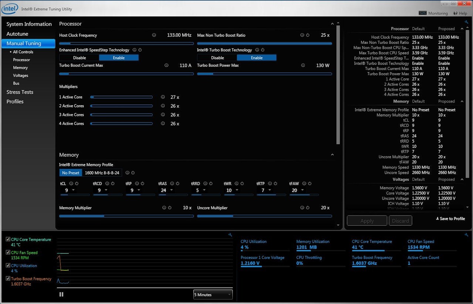
Task: Collapse the Voltages group in summary panel
Action: [x=462, y=179]
